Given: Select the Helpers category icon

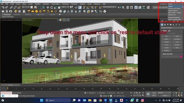Looking at the screenshot, I should click(x=173, y=25).
